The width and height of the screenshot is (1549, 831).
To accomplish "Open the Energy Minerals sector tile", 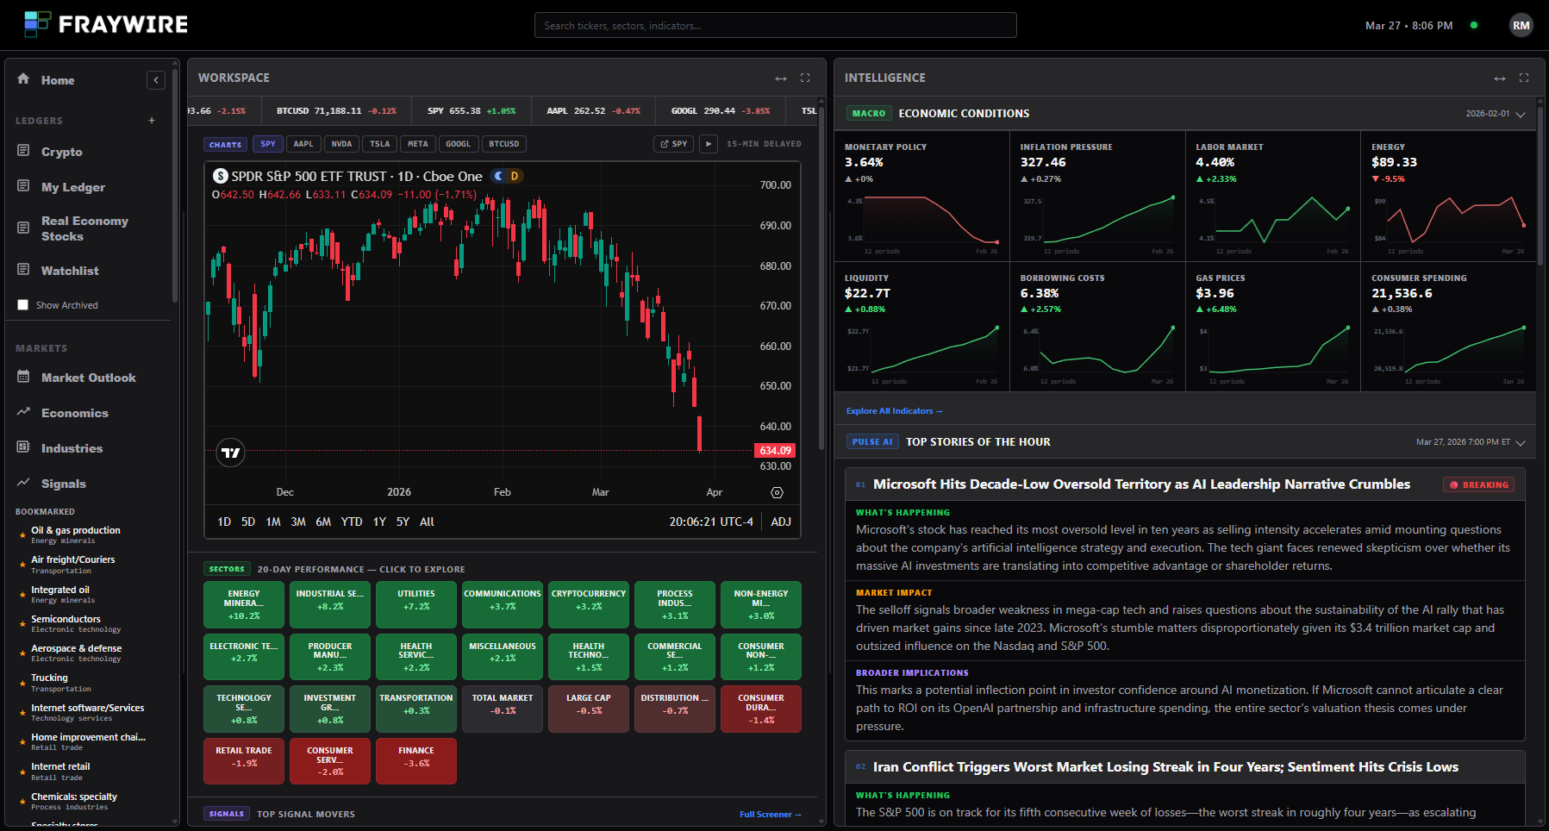I will pyautogui.click(x=244, y=605).
